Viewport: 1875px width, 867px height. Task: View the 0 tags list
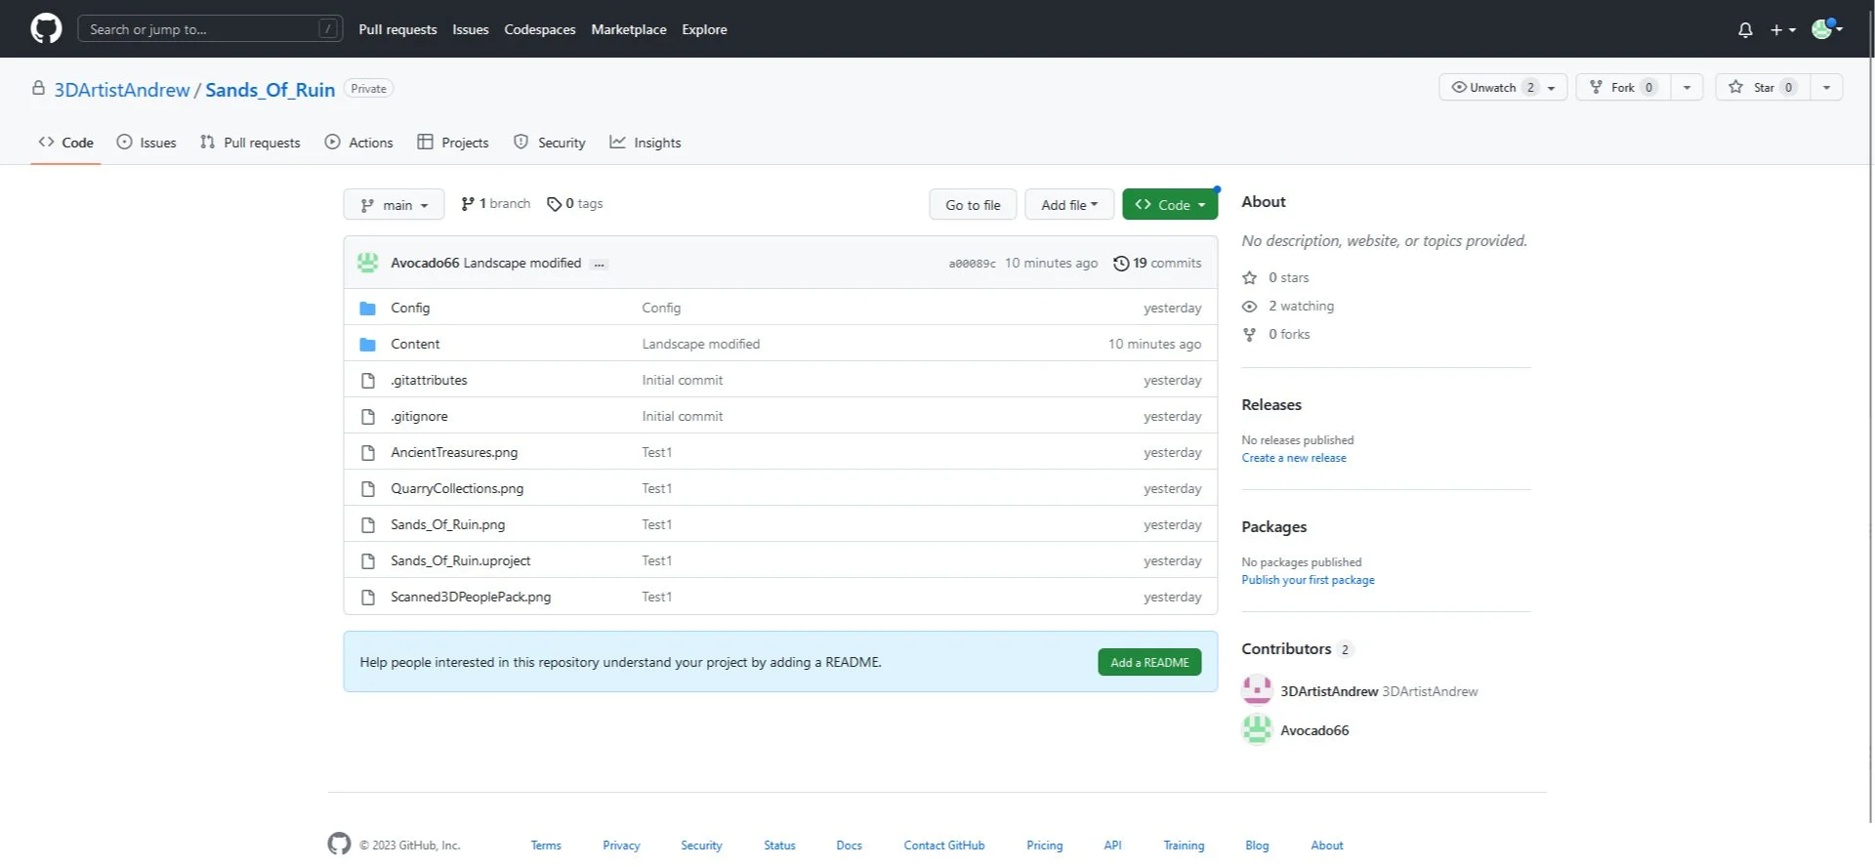pos(575,204)
